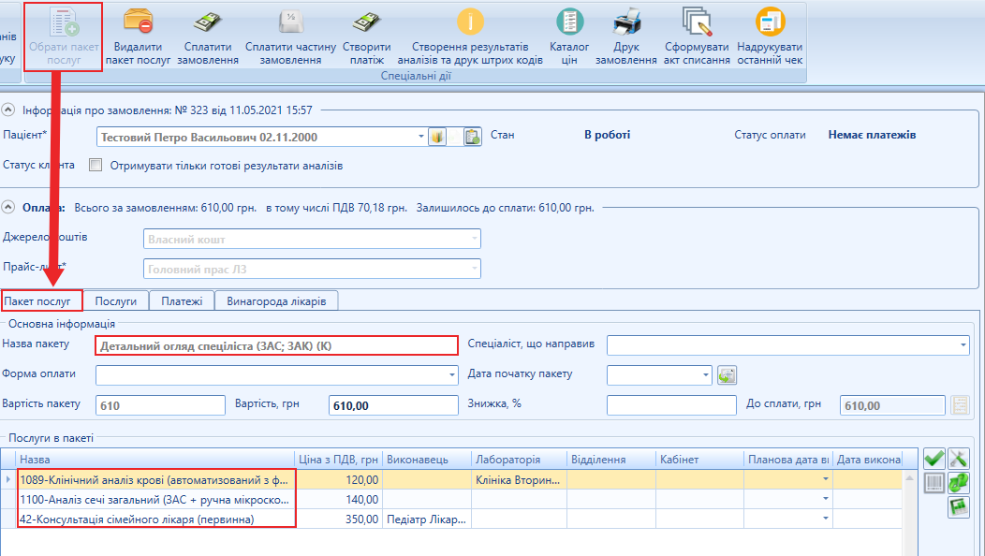Click calendar icon beside 'Дата початку пакету'

727,375
